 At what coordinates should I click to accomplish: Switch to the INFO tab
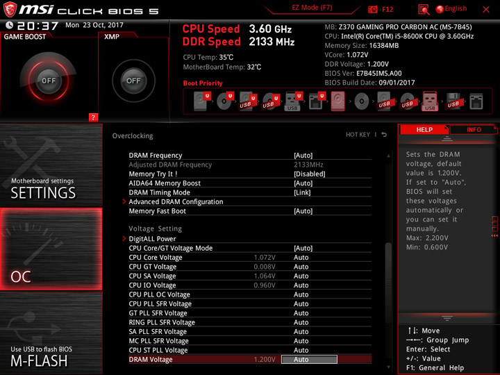(474, 129)
